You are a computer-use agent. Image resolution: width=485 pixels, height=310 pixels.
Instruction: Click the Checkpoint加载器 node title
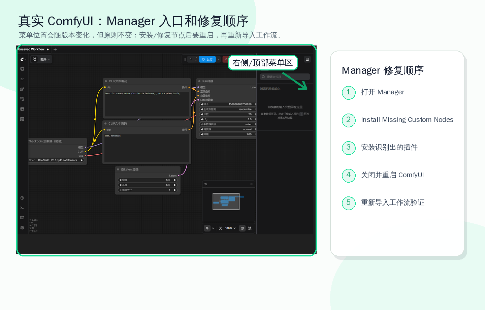tap(45, 142)
